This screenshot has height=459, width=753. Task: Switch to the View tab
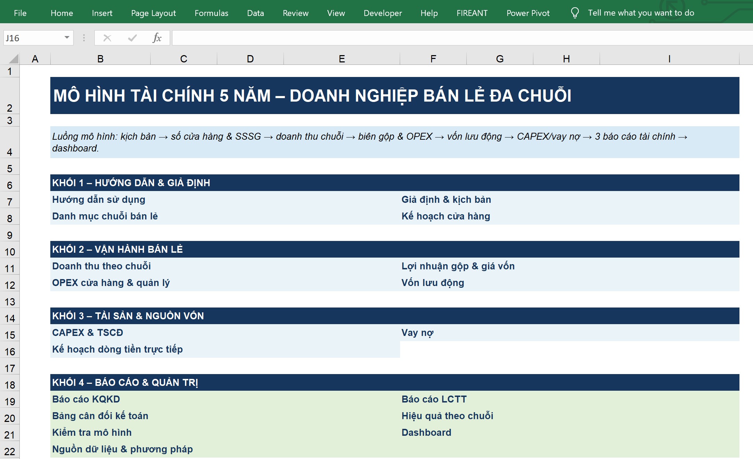point(336,13)
